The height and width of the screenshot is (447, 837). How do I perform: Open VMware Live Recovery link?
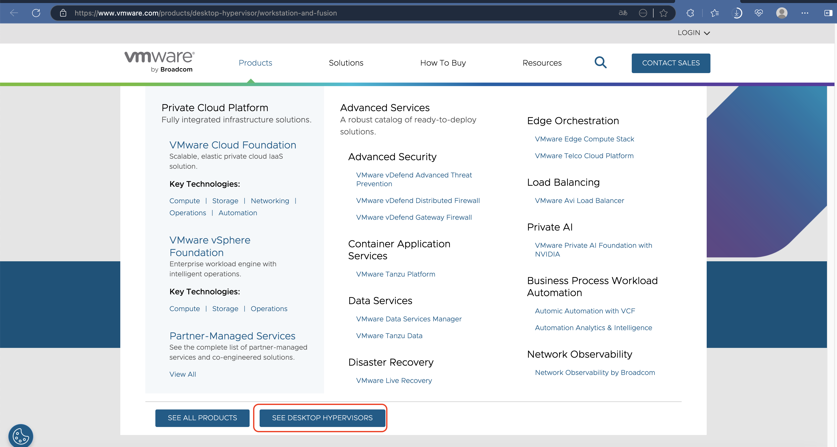click(394, 380)
